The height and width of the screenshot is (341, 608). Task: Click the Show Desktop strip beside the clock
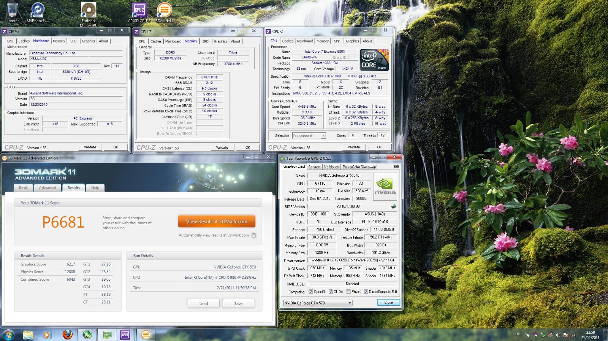(x=605, y=335)
